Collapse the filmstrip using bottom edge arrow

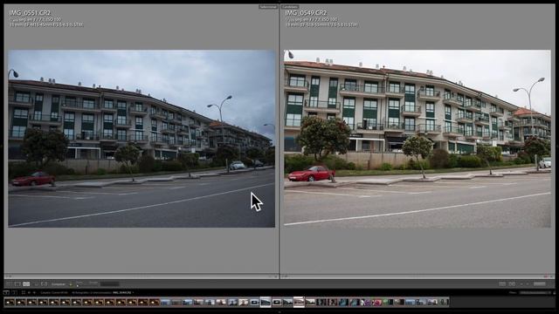click(279, 312)
